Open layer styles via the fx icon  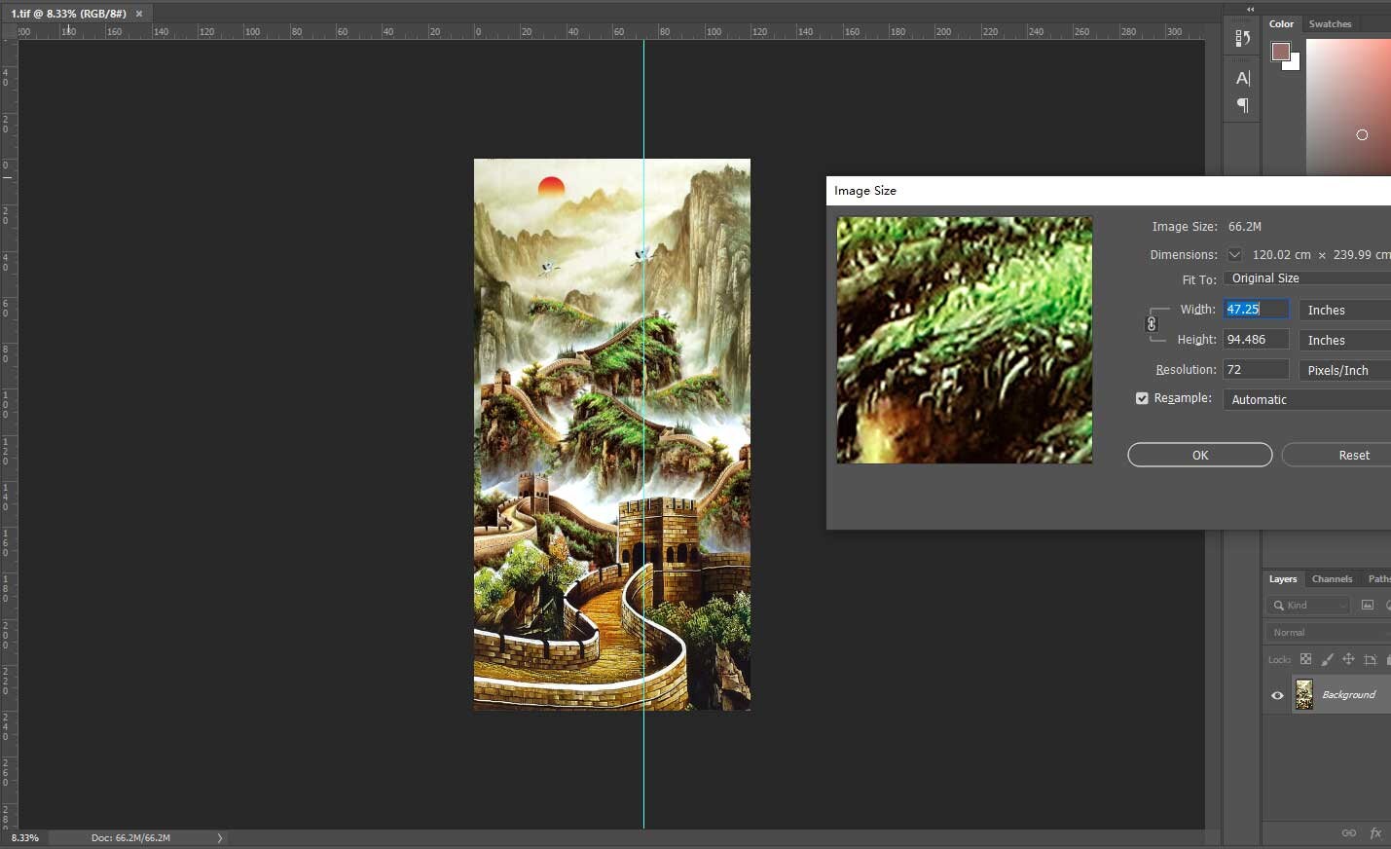pos(1374,832)
